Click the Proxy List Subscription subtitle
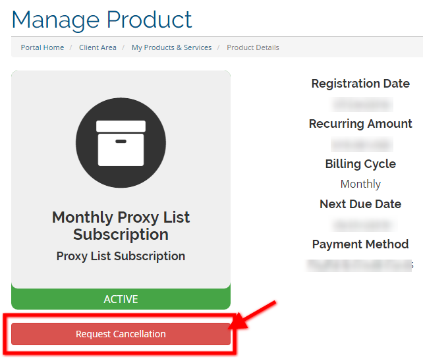 pos(121,256)
